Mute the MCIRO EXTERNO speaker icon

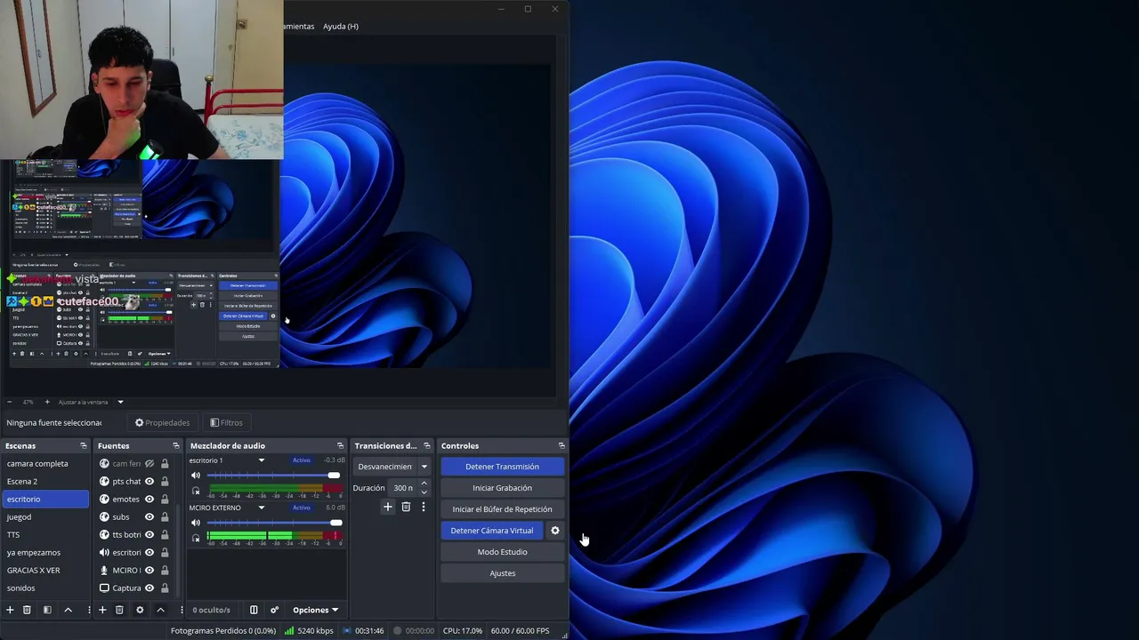pos(196,523)
